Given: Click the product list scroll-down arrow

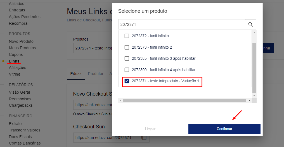Looking at the screenshot, I should tap(254, 96).
